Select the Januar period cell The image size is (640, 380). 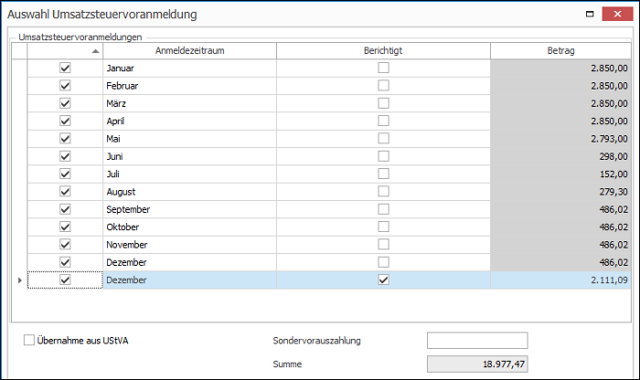[190, 69]
